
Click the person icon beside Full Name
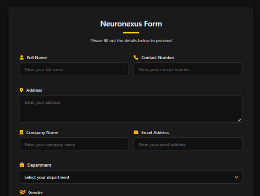coord(22,58)
